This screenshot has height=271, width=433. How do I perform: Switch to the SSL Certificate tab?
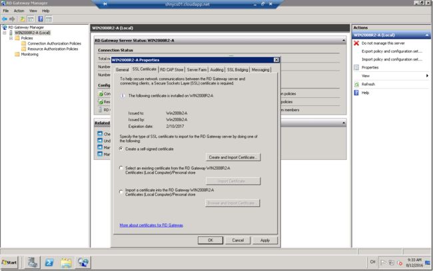click(144, 69)
